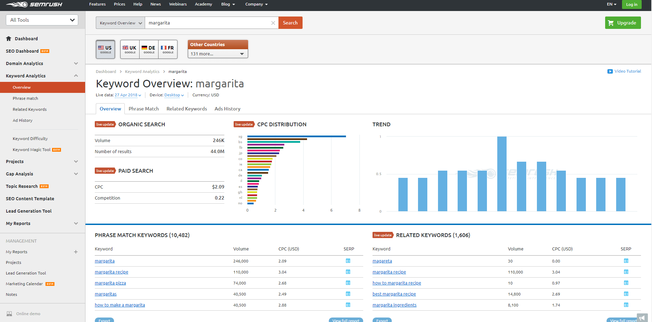The height and width of the screenshot is (322, 652).
Task: Click the Video Tutorial play icon
Action: click(610, 71)
